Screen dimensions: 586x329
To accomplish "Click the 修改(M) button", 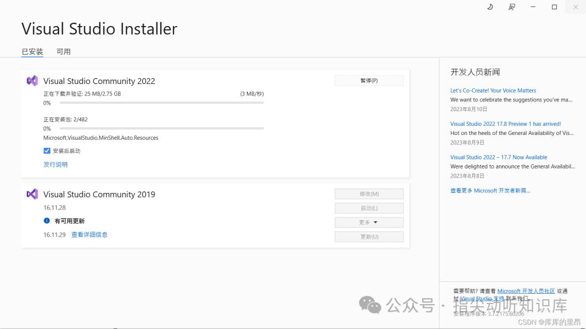I will pos(369,194).
